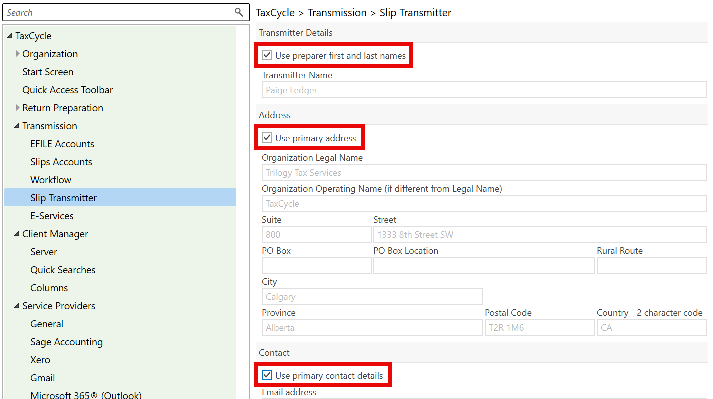Open the Columns settings page
Image resolution: width=713 pixels, height=399 pixels.
point(49,288)
